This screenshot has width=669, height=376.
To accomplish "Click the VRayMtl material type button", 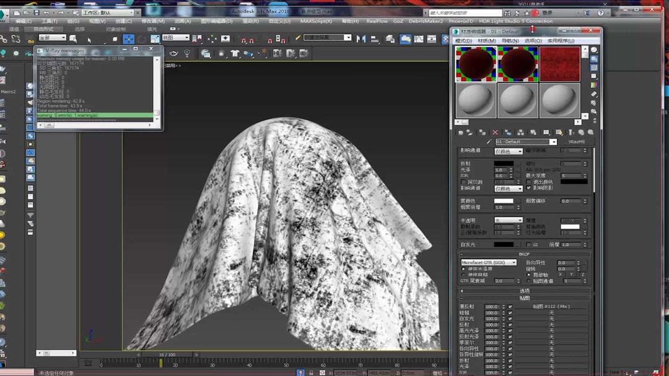I will (576, 142).
